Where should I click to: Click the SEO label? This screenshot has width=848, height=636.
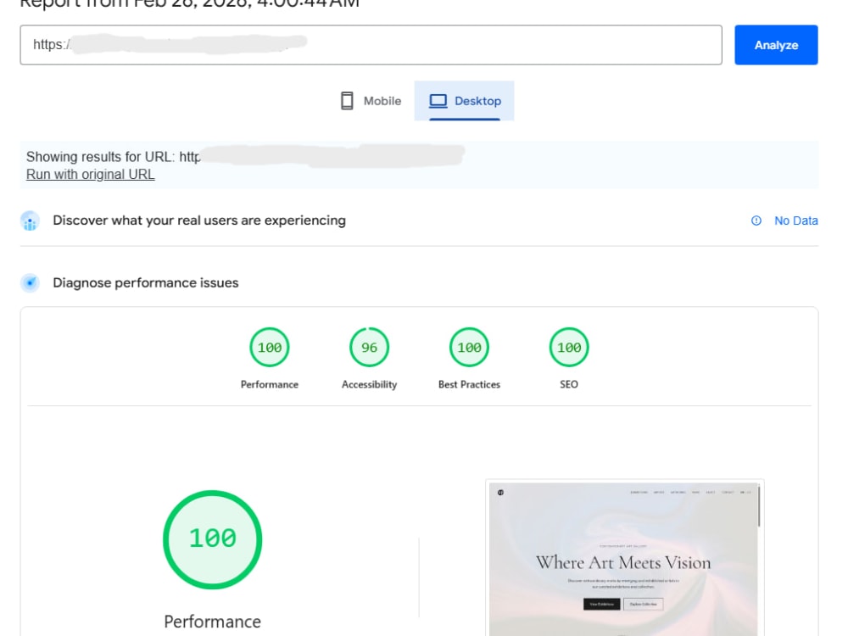click(569, 384)
